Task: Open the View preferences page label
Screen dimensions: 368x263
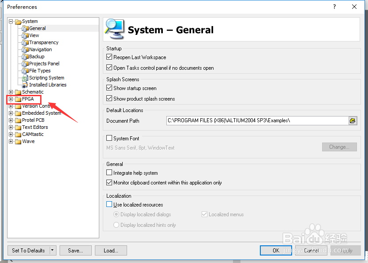Action: click(34, 35)
